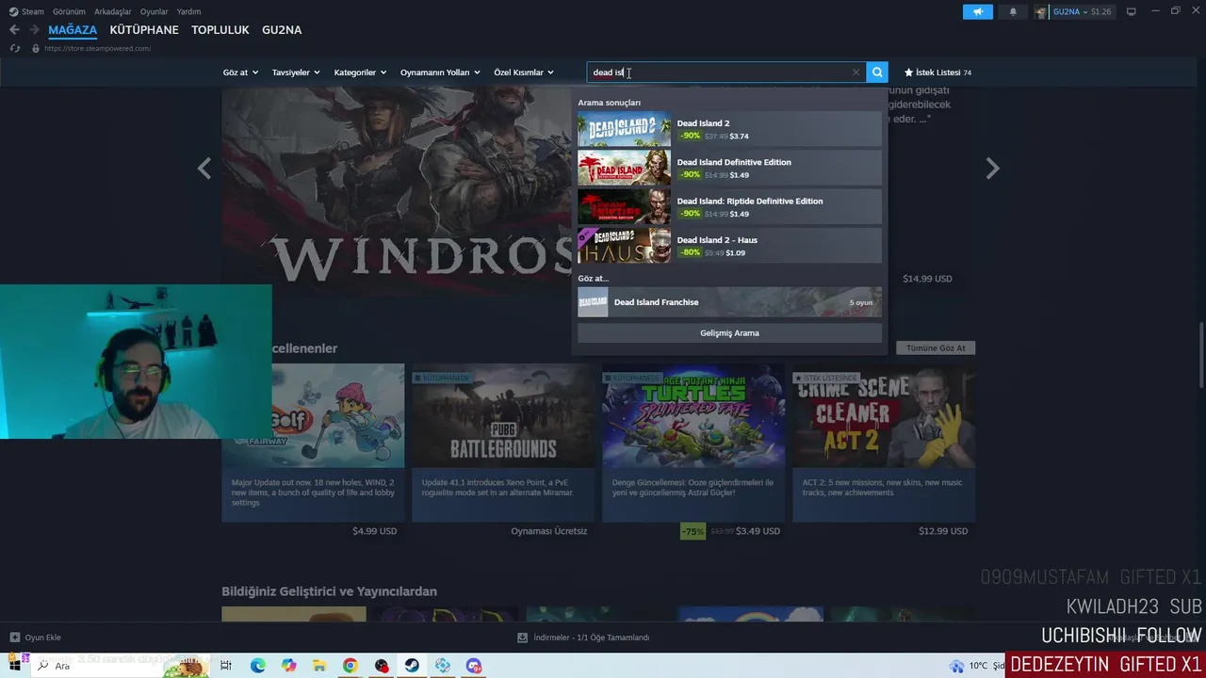
Task: Open the Crime Scene Cleaner Act 2 thumbnail
Action: pyautogui.click(x=884, y=415)
